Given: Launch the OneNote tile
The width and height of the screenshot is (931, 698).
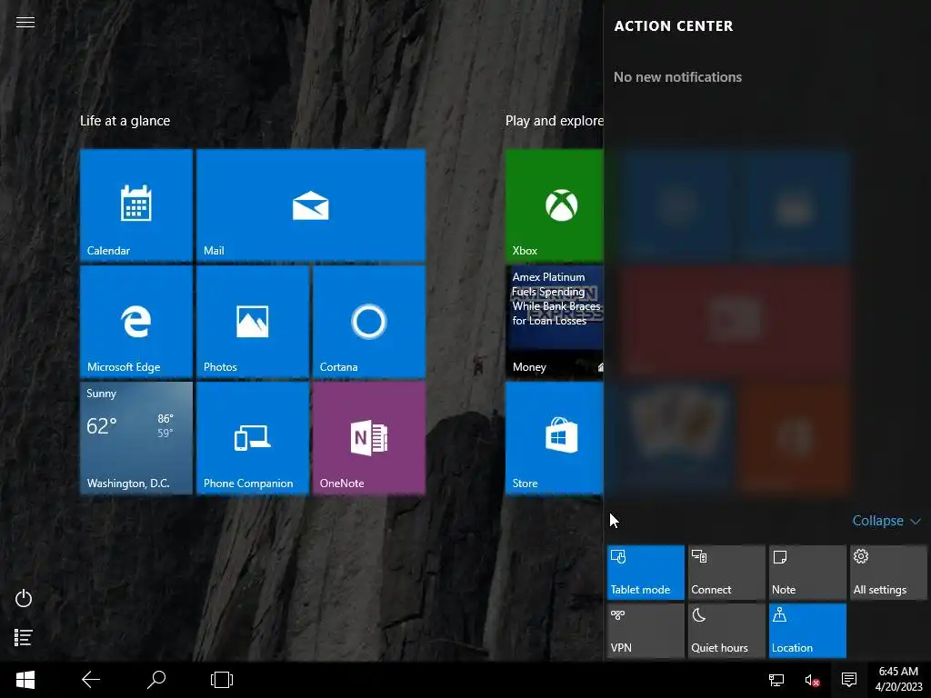Looking at the screenshot, I should tap(369, 437).
